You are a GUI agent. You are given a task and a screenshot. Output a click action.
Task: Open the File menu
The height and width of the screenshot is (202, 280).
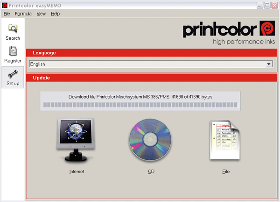[7, 14]
